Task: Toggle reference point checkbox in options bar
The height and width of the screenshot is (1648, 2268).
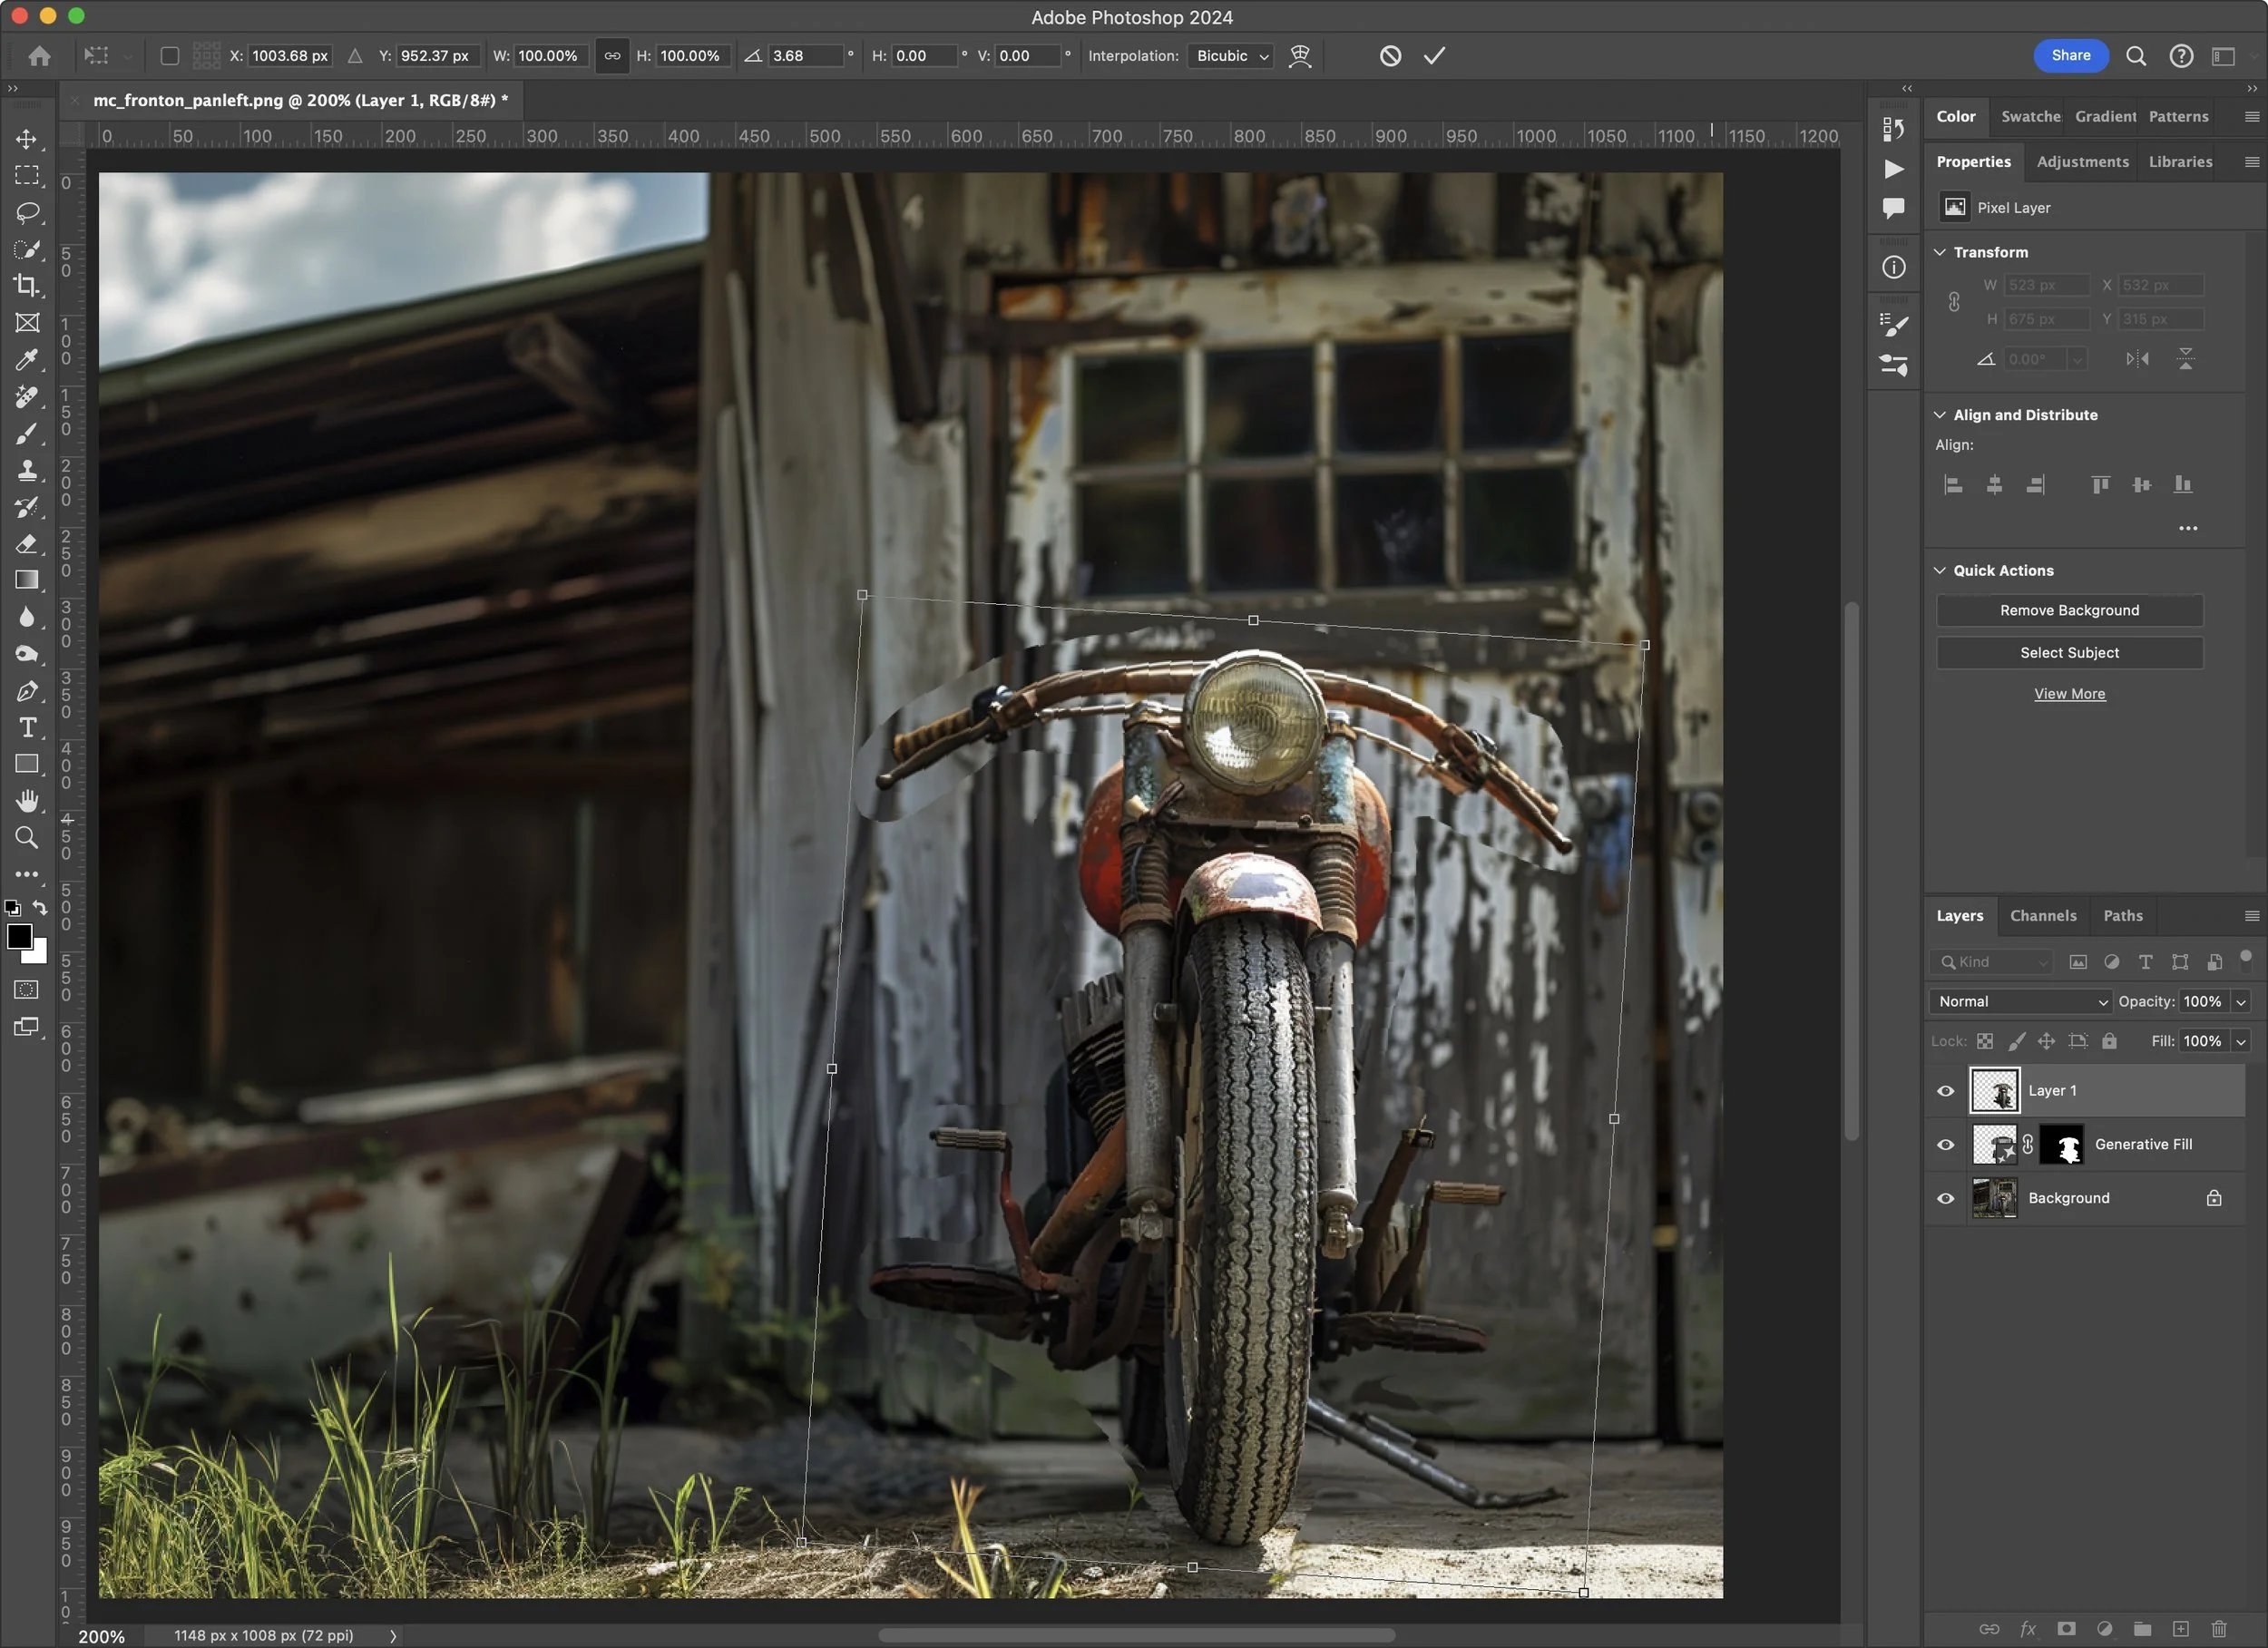Action: click(170, 56)
